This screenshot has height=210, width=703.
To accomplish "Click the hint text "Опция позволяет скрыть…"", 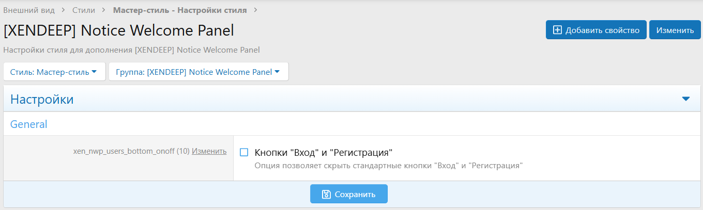I will tap(389, 166).
